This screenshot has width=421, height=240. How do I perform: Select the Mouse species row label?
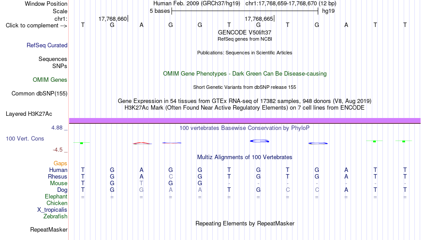tap(59, 183)
